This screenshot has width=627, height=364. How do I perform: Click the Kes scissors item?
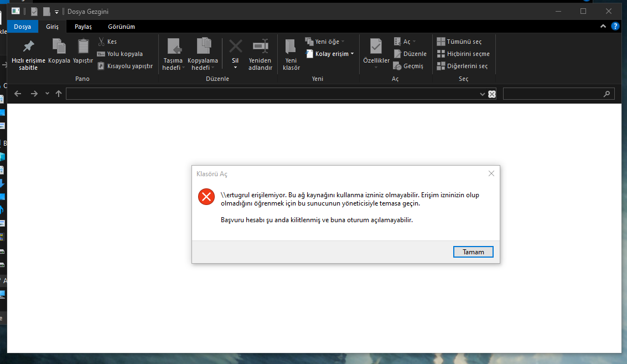107,42
